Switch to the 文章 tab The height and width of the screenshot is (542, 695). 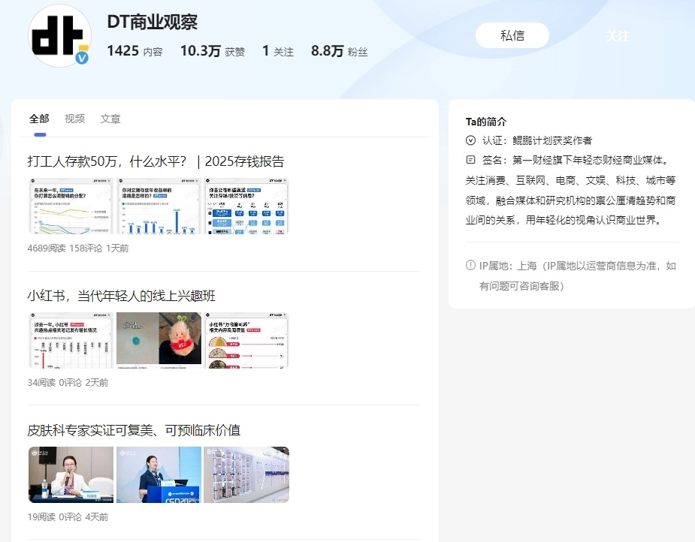tap(110, 119)
